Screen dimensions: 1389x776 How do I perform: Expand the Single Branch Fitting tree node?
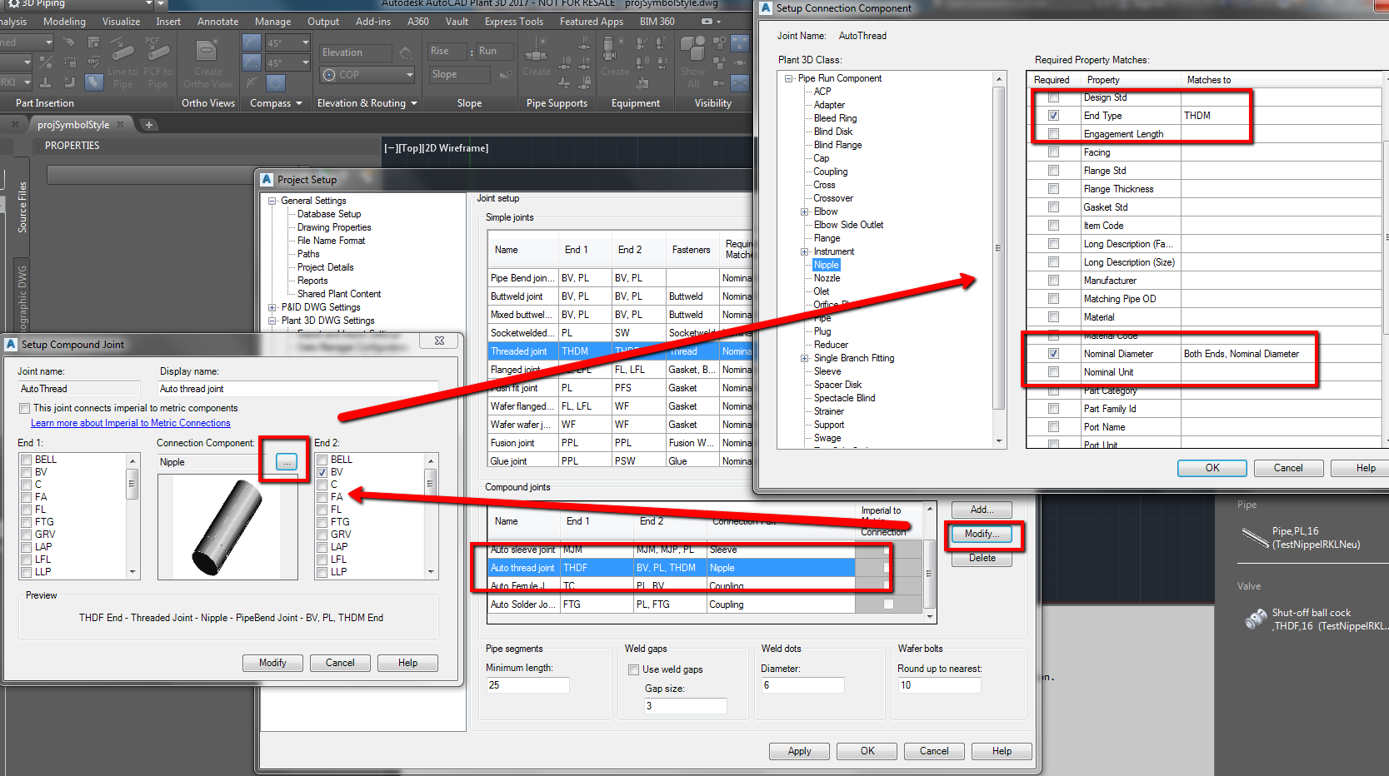coord(804,358)
